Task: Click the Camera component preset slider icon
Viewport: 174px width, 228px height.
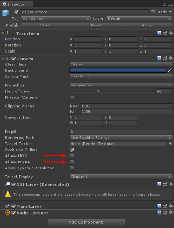Action: tap(165, 59)
